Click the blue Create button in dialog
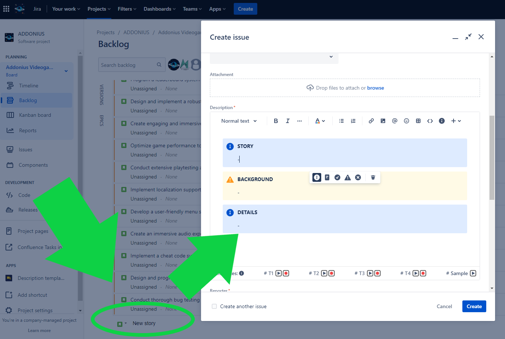This screenshot has width=505, height=339. coord(474,306)
